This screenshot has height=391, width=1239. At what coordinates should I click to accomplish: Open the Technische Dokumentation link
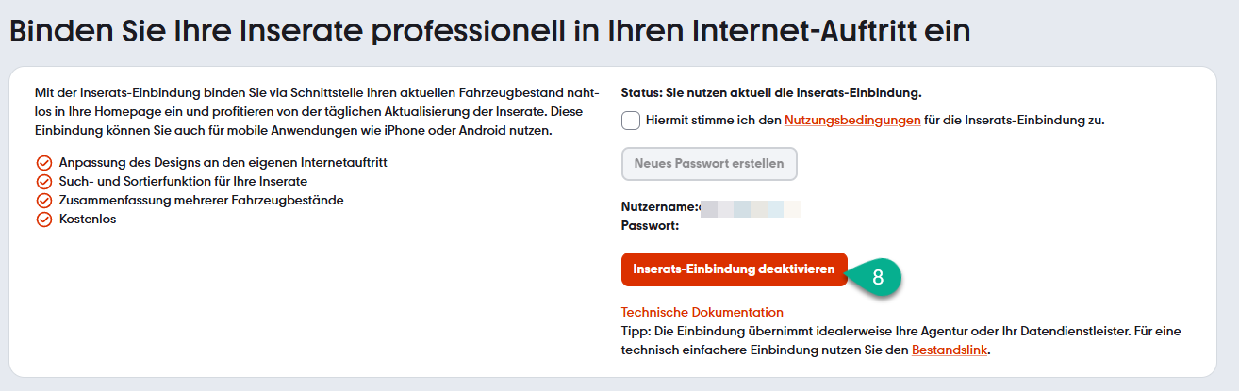702,312
